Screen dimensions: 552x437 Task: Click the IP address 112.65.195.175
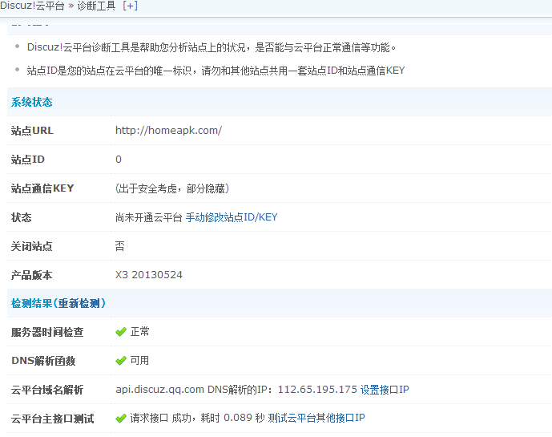pos(317,390)
